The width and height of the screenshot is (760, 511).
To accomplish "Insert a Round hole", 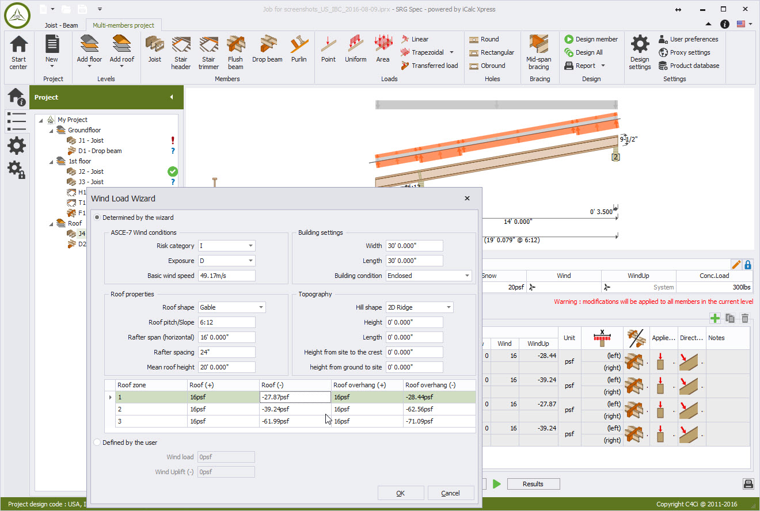I will pyautogui.click(x=484, y=39).
